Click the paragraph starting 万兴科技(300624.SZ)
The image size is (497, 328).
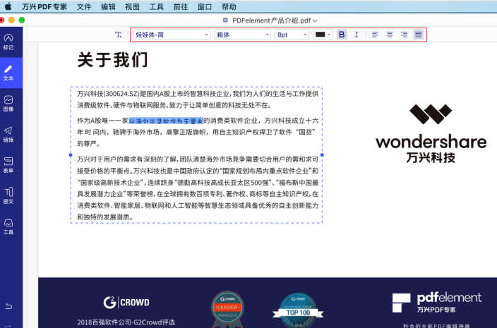198,99
